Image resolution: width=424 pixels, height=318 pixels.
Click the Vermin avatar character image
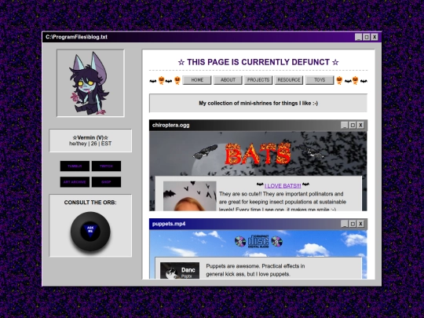coord(90,83)
